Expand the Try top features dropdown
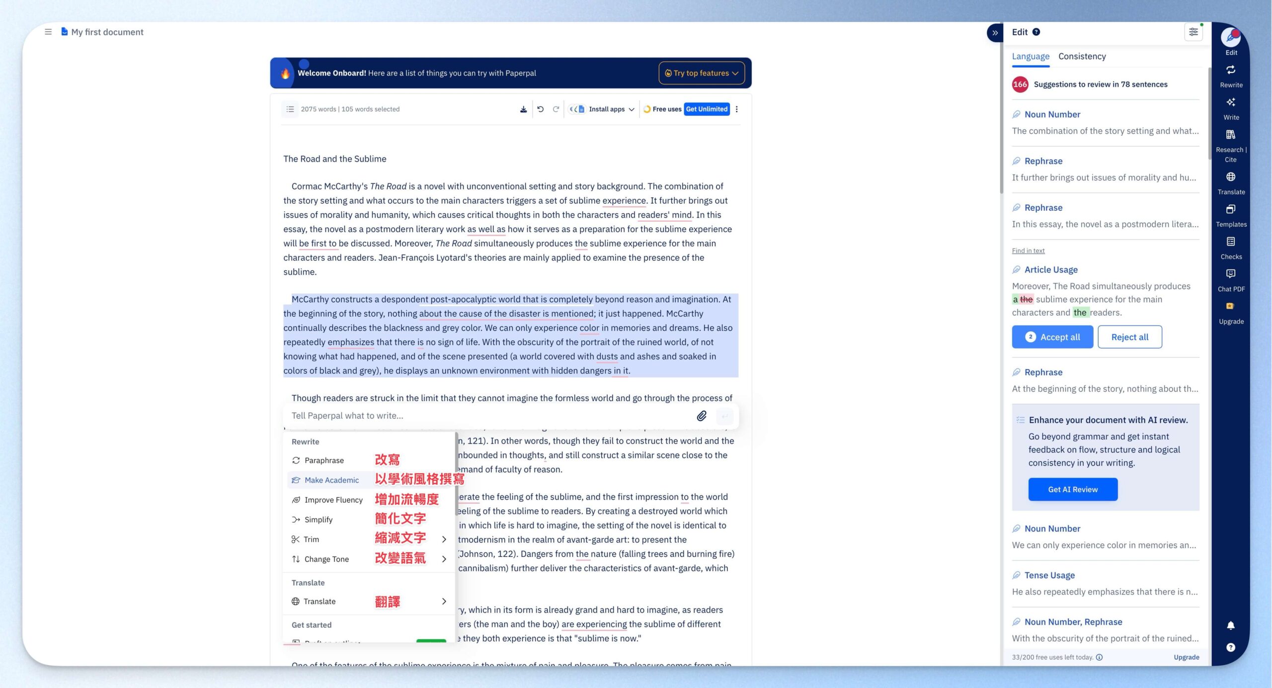Screen dimensions: 1272x688 (701, 73)
